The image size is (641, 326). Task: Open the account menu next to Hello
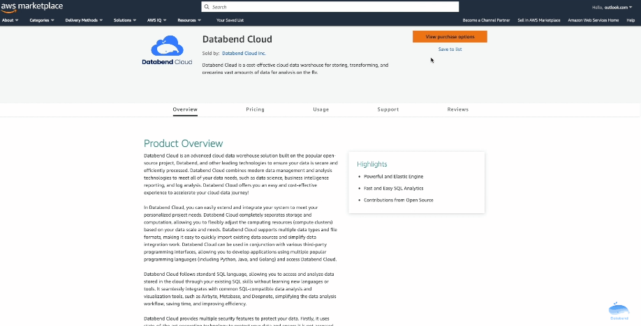tap(618, 8)
